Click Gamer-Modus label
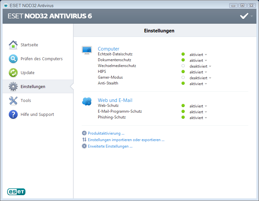Screen dimensions: 259x201 [x=110, y=77]
